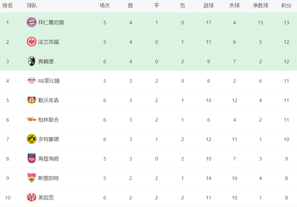Viewport: 297px width, 207px height.
Task: Click the 排名 column header
Action: 8,6
